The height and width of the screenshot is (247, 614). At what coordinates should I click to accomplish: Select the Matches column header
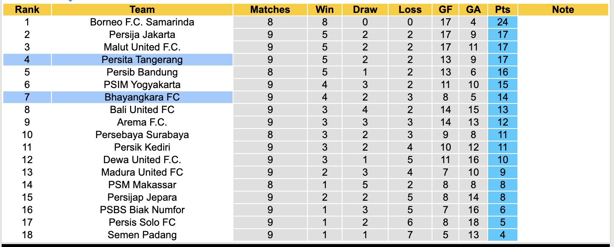coord(270,10)
